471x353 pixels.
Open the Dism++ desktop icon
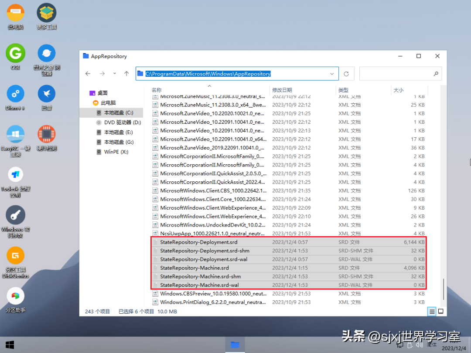click(15, 98)
